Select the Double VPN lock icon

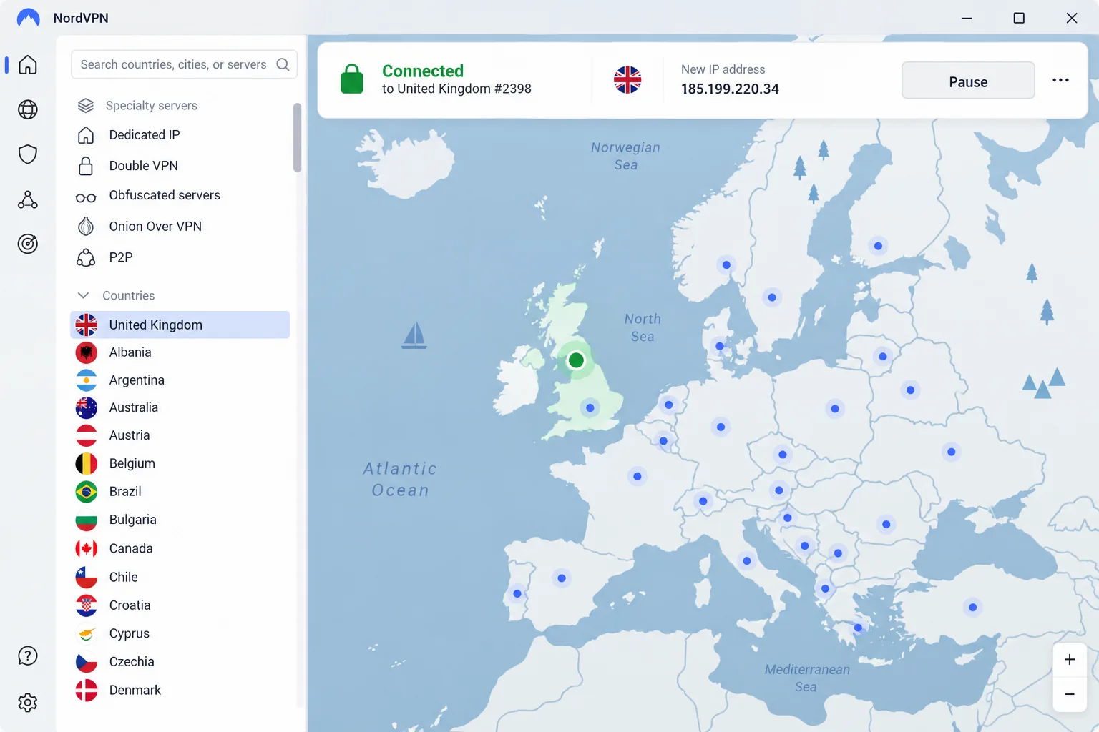[x=86, y=166]
